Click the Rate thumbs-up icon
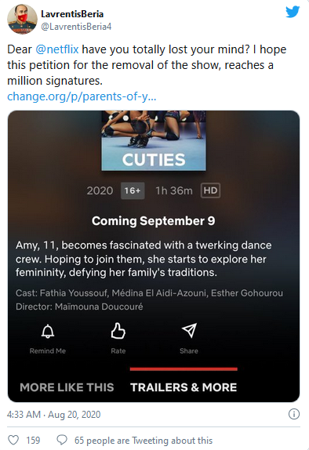The image size is (309, 450). [x=118, y=331]
